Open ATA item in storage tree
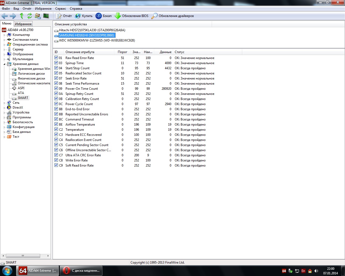 point(21,93)
